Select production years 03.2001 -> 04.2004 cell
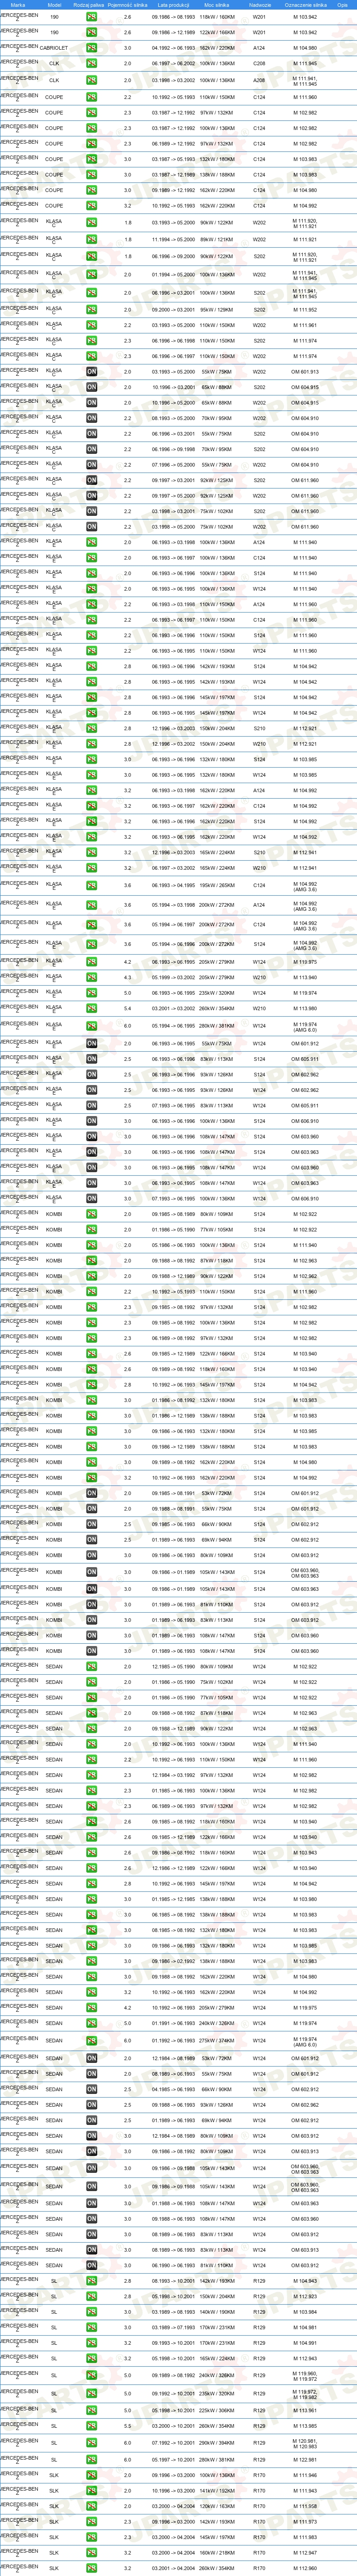This screenshot has height=2576, width=357. click(173, 2567)
